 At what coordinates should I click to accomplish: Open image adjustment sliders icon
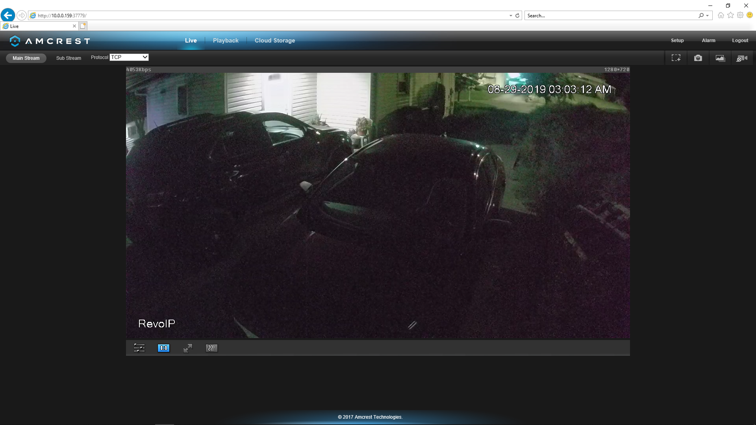[139, 348]
